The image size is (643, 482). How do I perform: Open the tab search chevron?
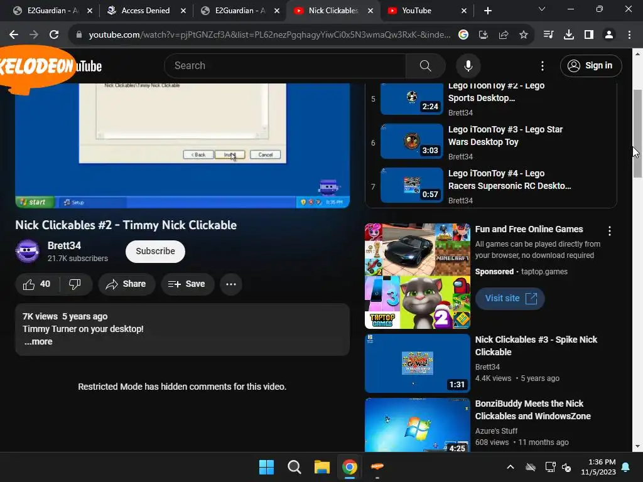542,9
